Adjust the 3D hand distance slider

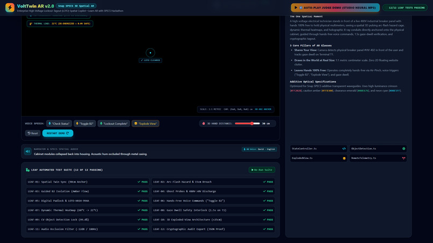pos(248,123)
